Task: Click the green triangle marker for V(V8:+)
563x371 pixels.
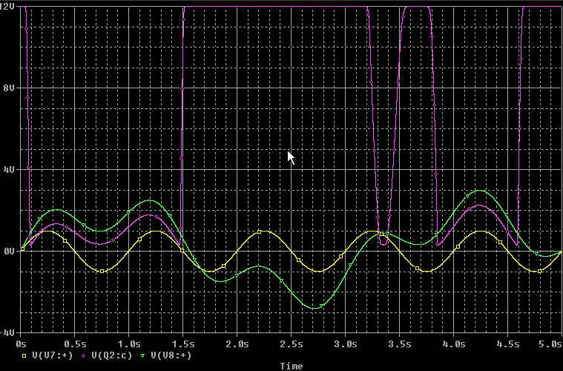Action: pos(142,356)
